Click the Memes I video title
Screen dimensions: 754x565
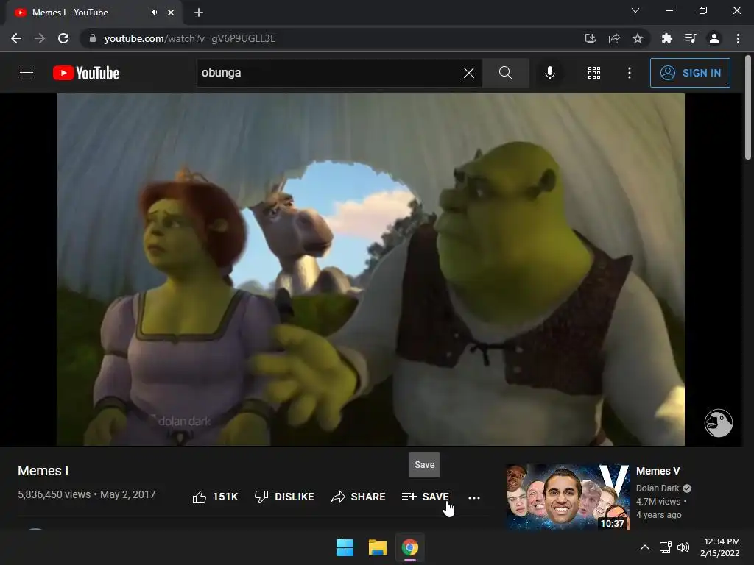click(43, 471)
